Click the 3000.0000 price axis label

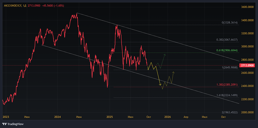[x=247, y=47]
